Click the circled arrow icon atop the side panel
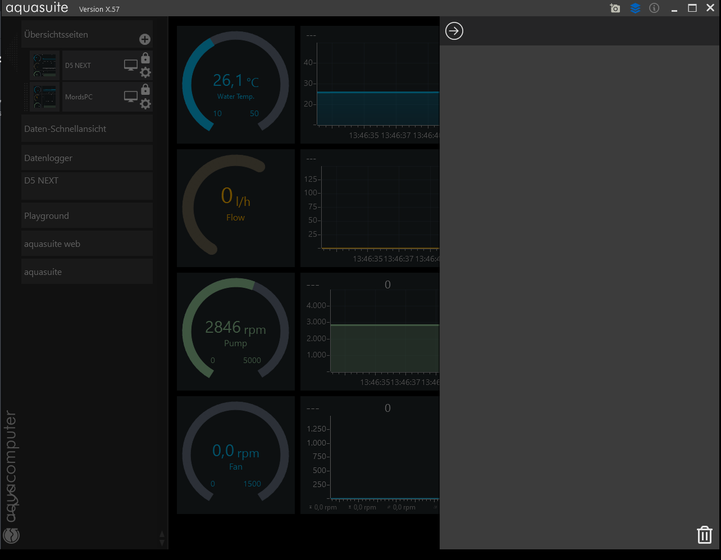 click(454, 31)
